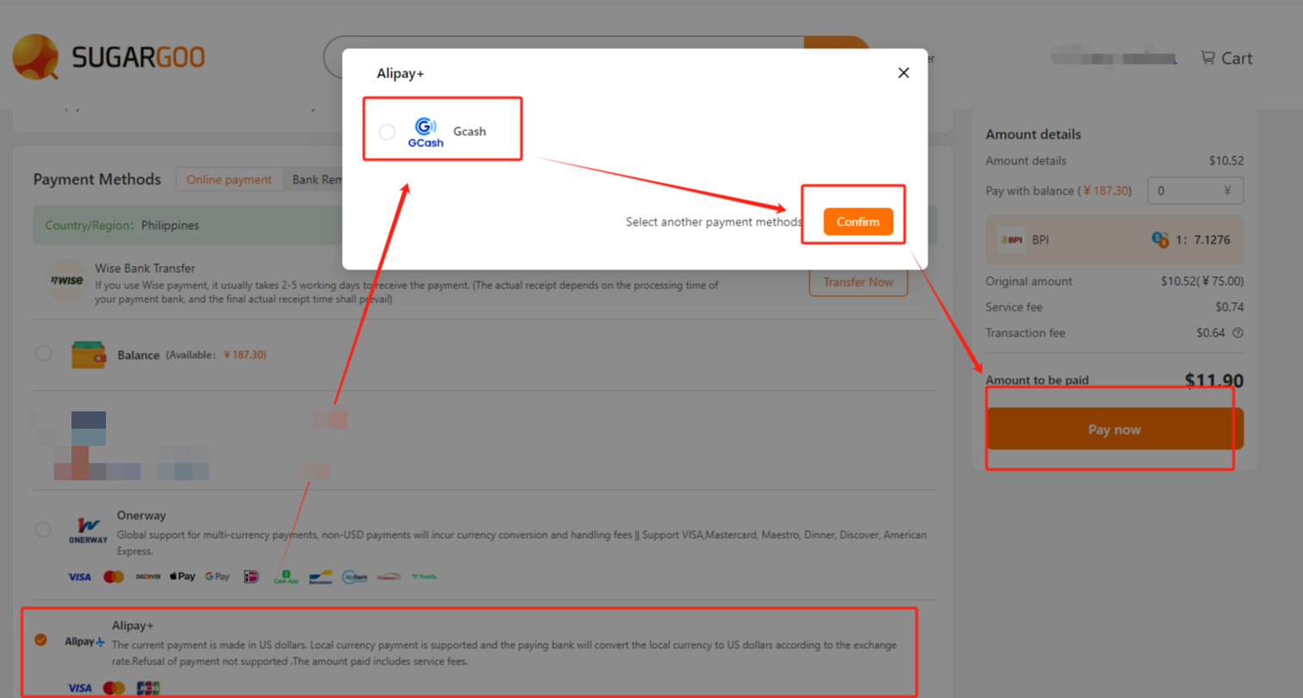Switch to the Online payment tab

228,179
